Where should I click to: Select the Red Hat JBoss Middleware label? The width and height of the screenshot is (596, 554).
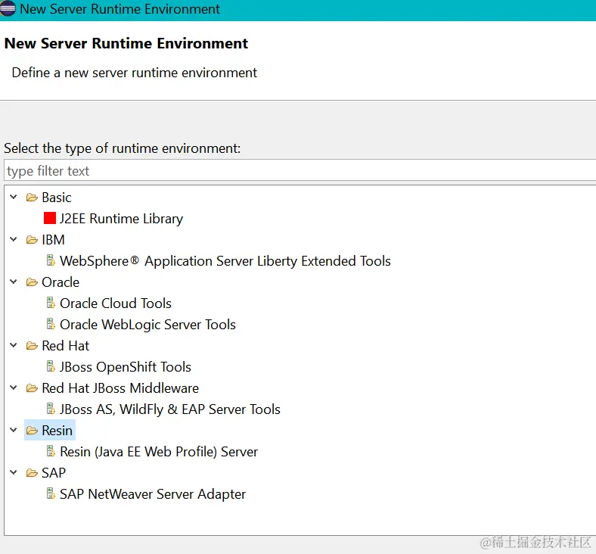click(x=120, y=387)
